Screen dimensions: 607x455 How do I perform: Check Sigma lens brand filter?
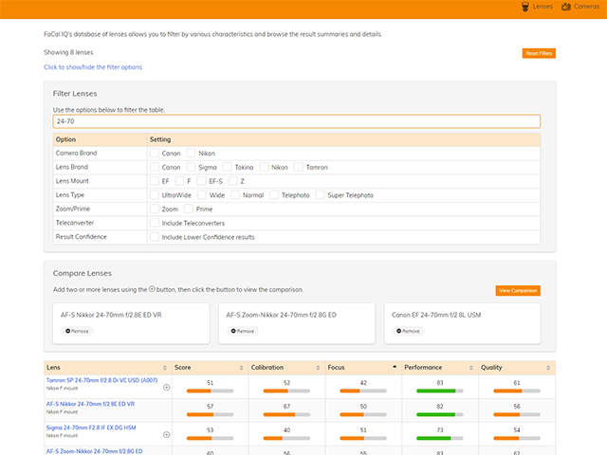tap(191, 167)
